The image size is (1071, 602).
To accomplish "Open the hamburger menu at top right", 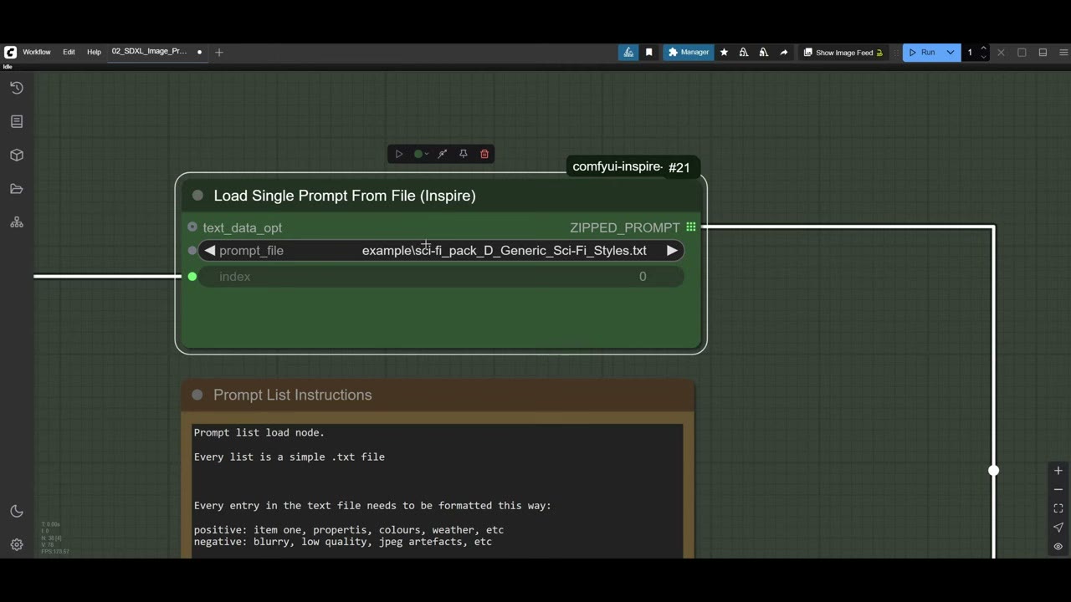I will 1063,52.
